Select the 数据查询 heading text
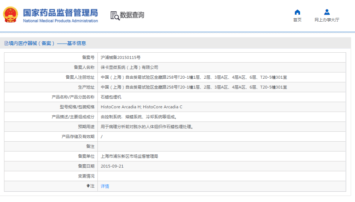Viewport: 355px width, 202px height. (132, 15)
